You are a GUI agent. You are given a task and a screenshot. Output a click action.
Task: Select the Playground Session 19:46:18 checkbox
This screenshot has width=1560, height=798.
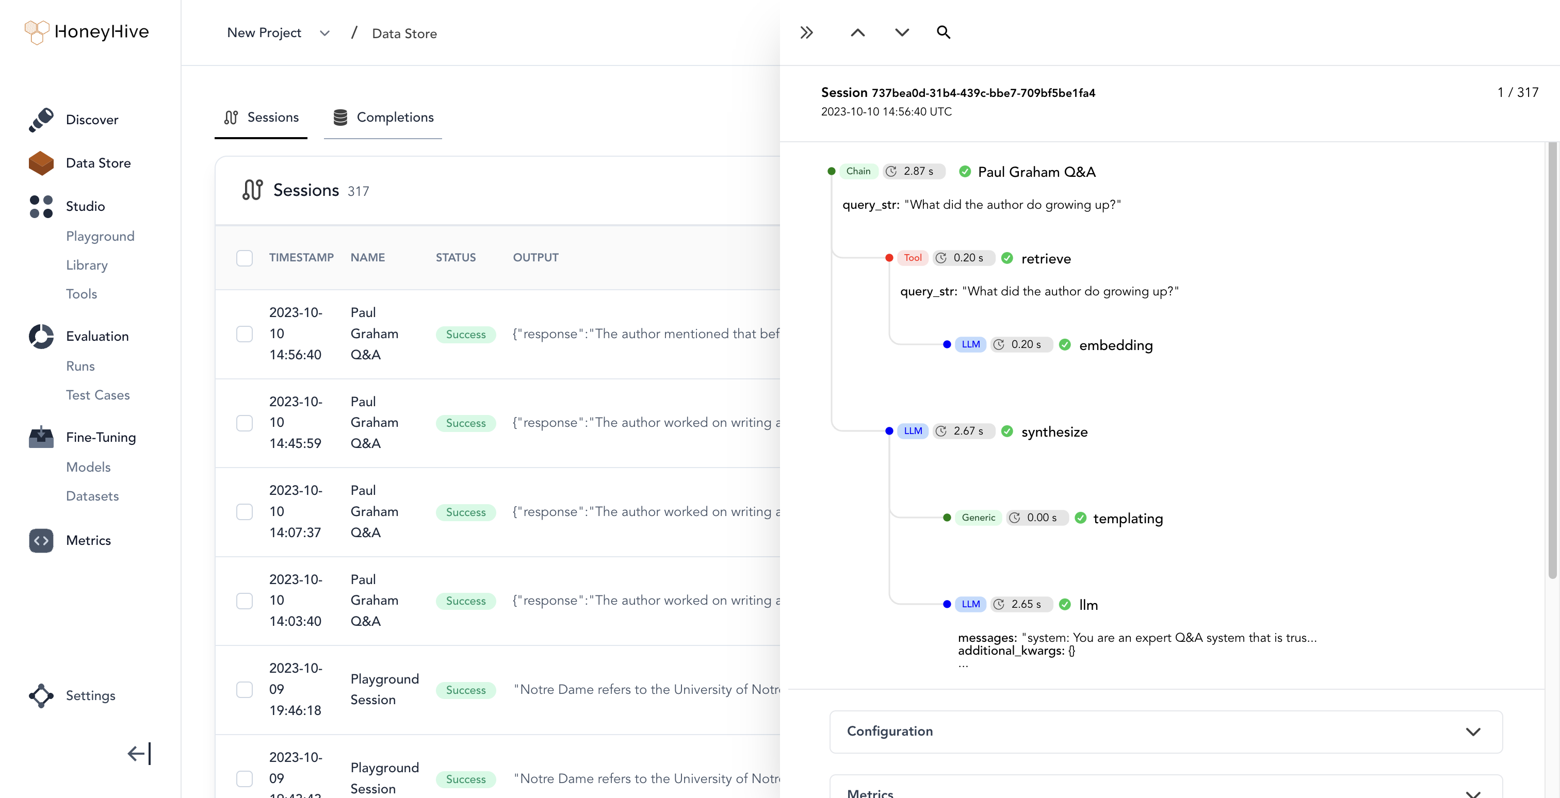coord(244,689)
